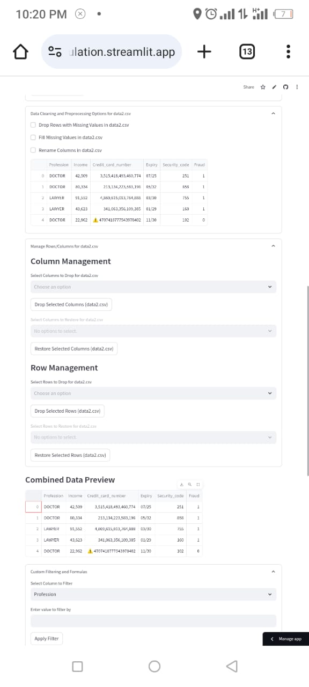This screenshot has height=687, width=309.
Task: Click the page vertical scrollbar
Action: [x=307, y=381]
